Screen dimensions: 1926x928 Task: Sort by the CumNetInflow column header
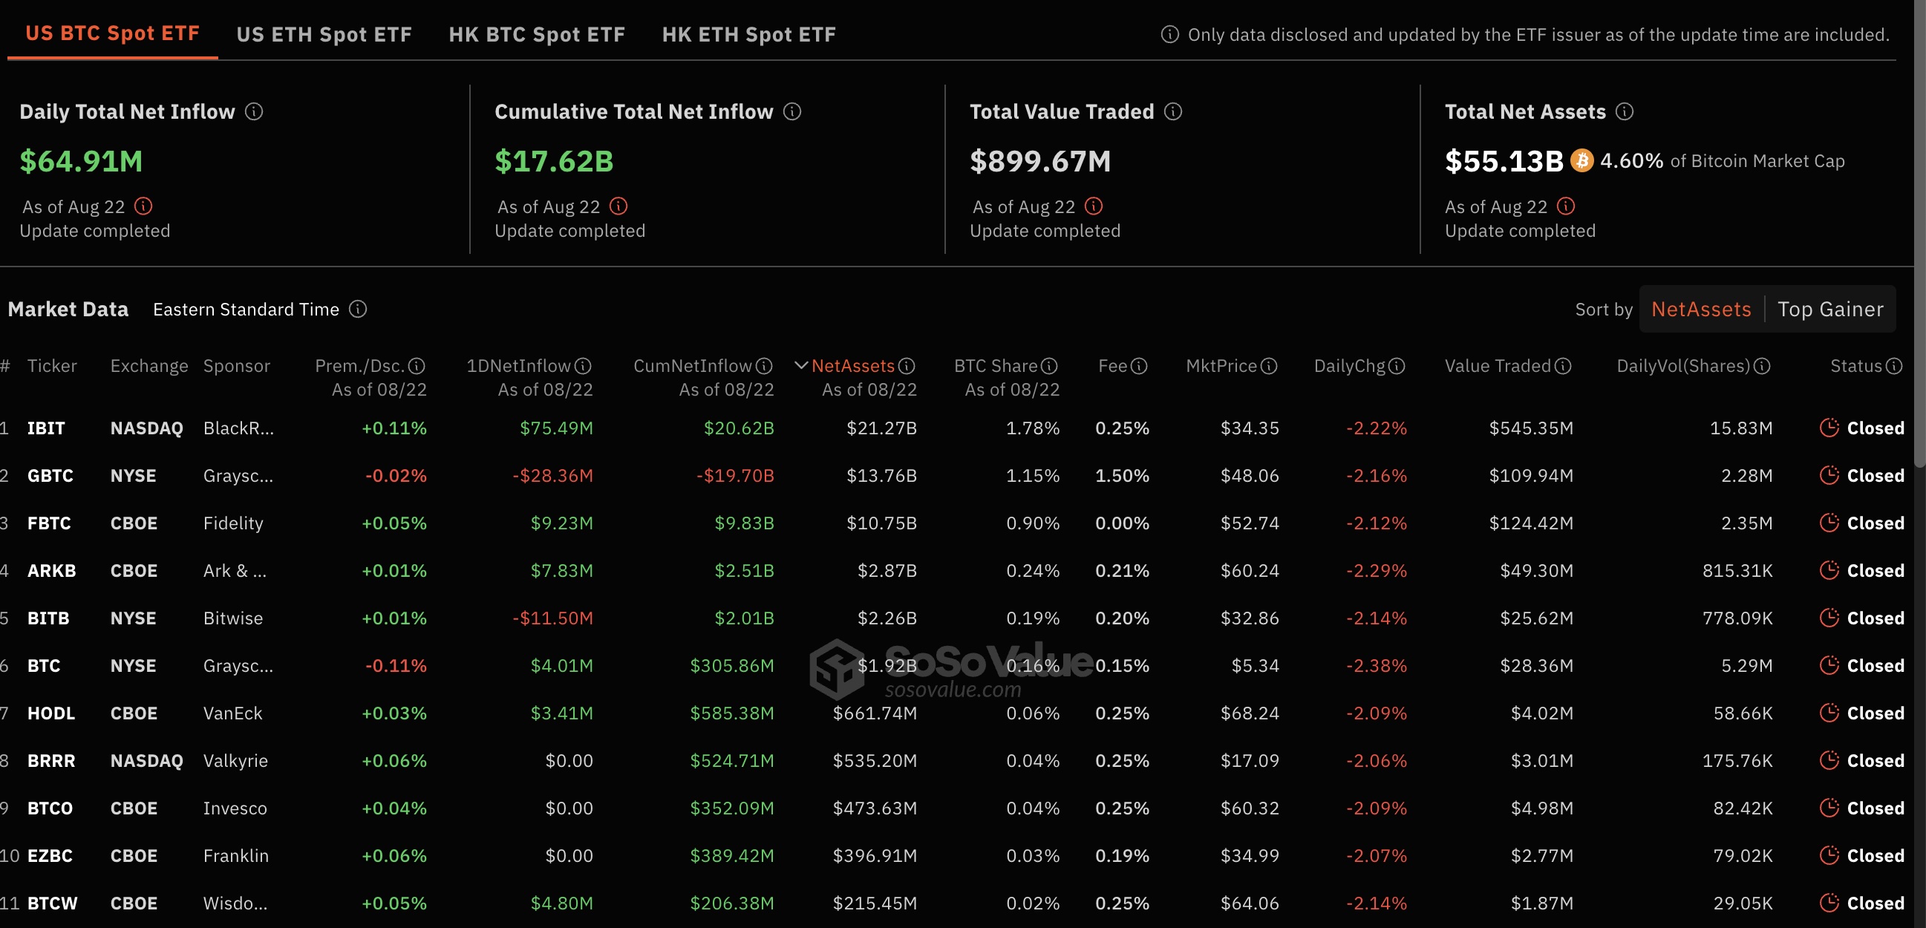coord(692,366)
